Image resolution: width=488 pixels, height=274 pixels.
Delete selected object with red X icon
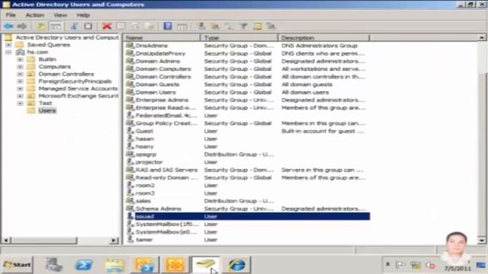tap(107, 27)
